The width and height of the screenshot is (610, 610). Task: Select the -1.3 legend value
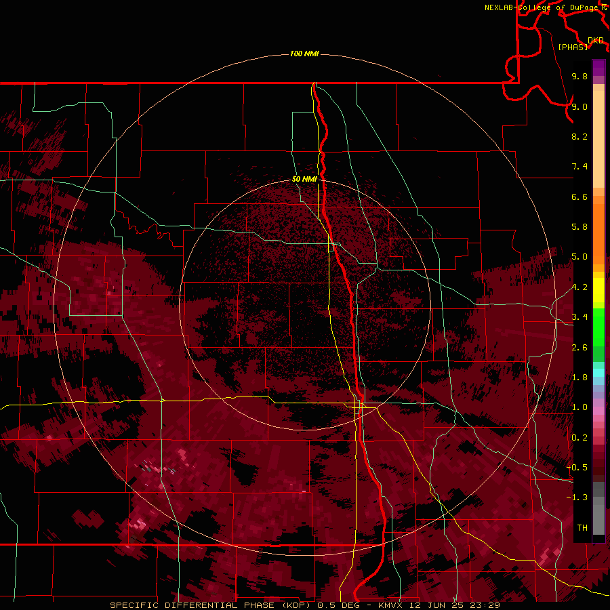pos(577,497)
